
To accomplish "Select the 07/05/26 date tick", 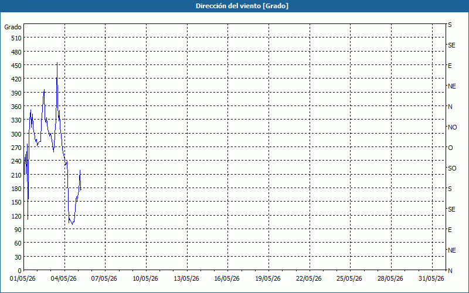I will pyautogui.click(x=104, y=279).
